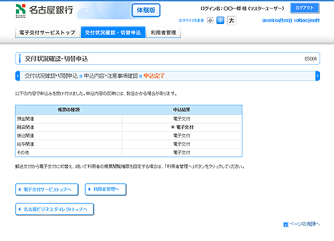Click left arrow on step breadcrumb bar
Screen dimensions: 334x241
click(17, 76)
